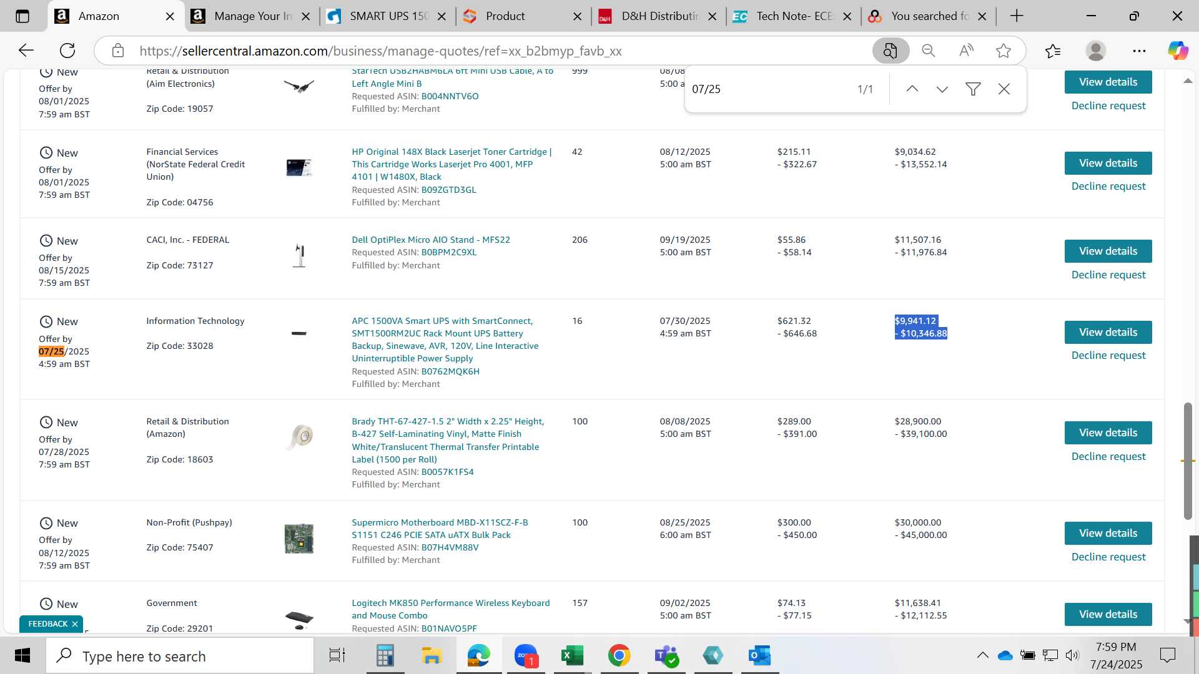View details for Dell OptiPlex stand quote

coord(1108,252)
